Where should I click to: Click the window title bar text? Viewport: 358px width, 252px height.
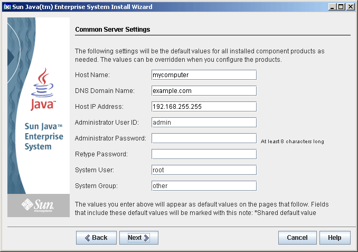click(82, 7)
